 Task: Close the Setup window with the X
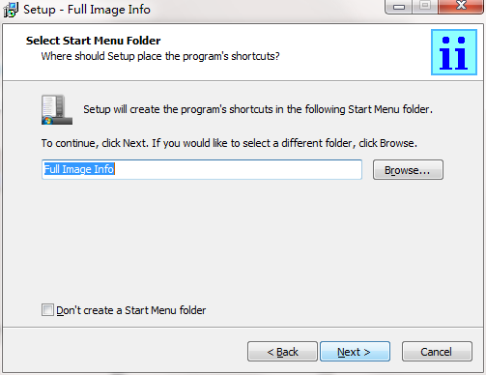point(461,6)
